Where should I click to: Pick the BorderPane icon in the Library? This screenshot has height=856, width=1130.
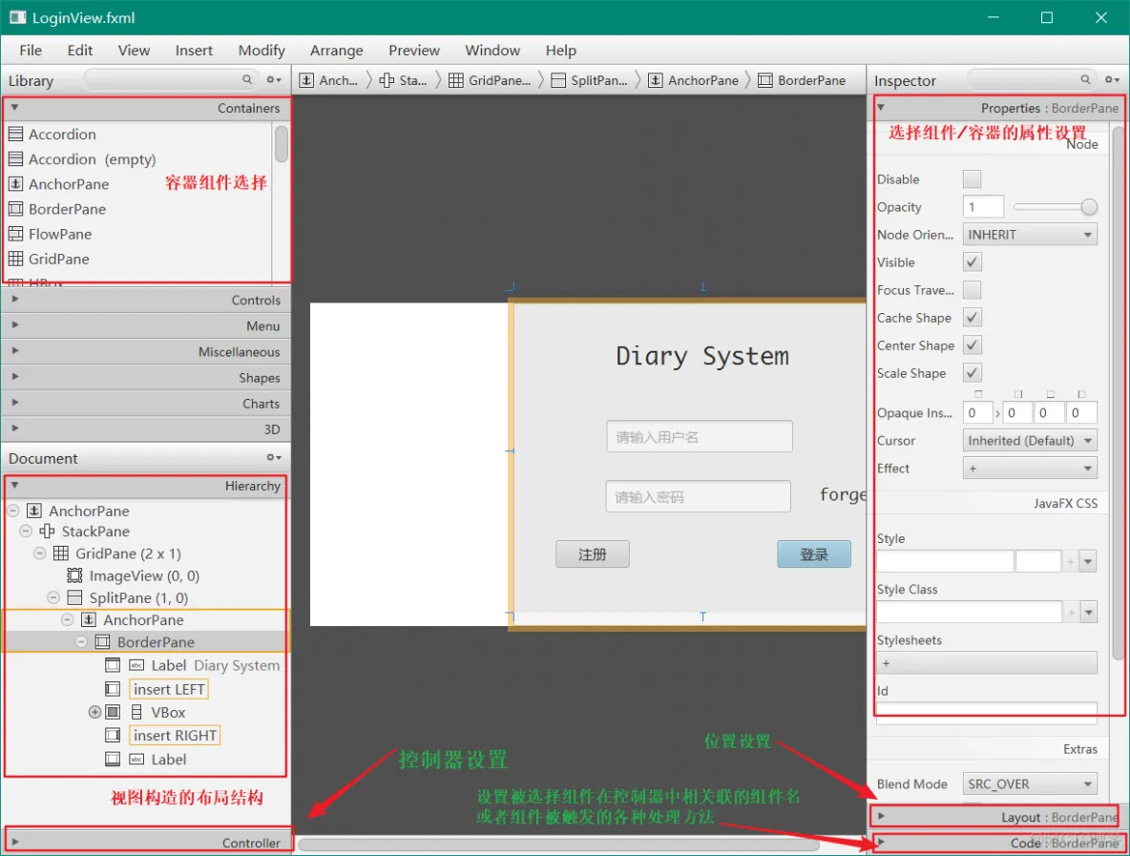pos(15,209)
